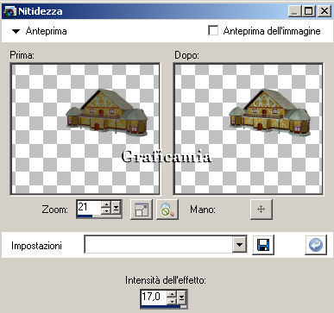
Task: Open the Impostazioni presets dropdown
Action: (239, 245)
